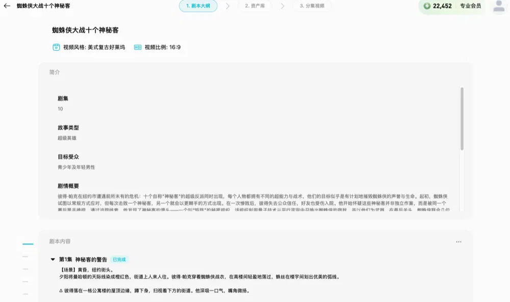This screenshot has height=302, width=510.
Task: Jump to the highlighted first episode marker
Action: (28, 244)
